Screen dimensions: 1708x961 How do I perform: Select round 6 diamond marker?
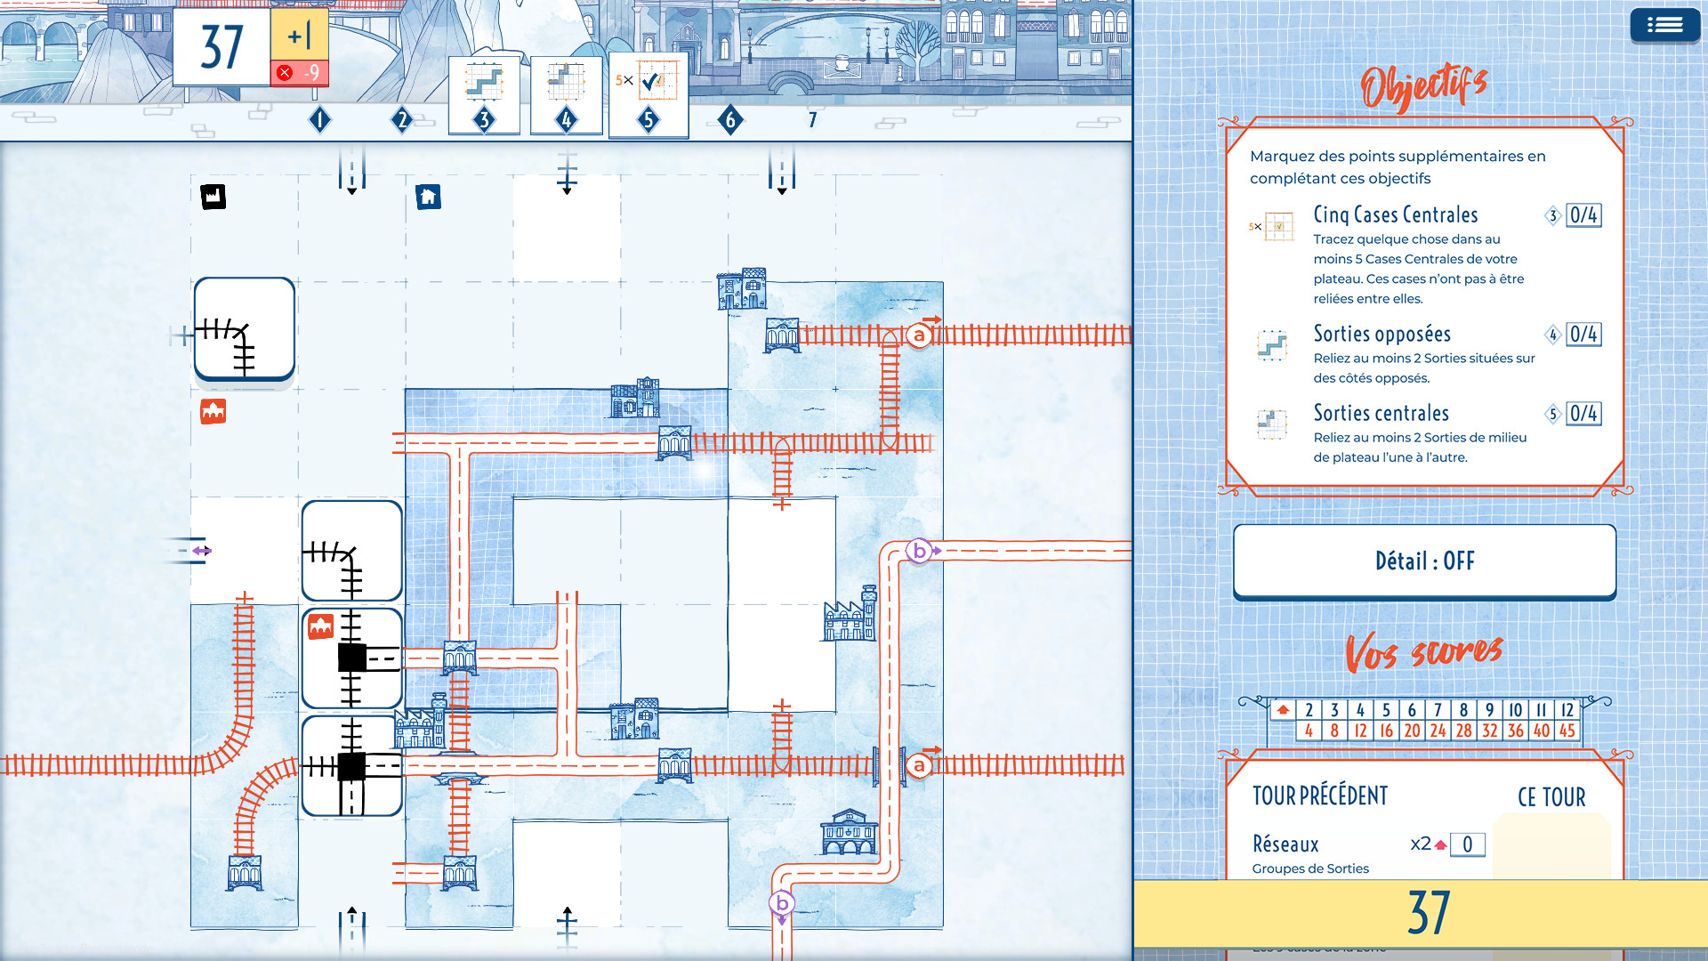[x=730, y=119]
